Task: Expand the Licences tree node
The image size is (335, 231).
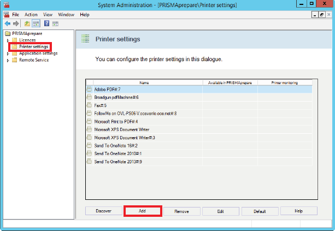Action: click(8, 40)
